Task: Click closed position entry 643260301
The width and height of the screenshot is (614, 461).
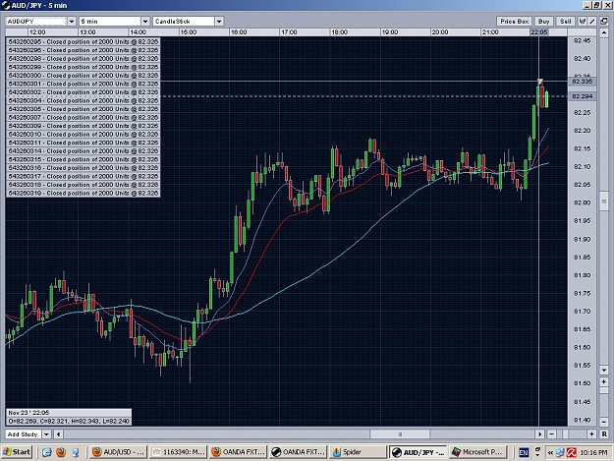Action: tap(84, 84)
